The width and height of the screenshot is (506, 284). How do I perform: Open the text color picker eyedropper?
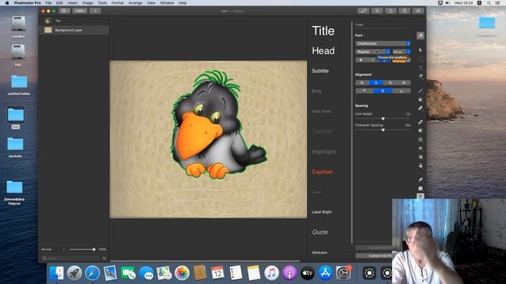point(409,60)
